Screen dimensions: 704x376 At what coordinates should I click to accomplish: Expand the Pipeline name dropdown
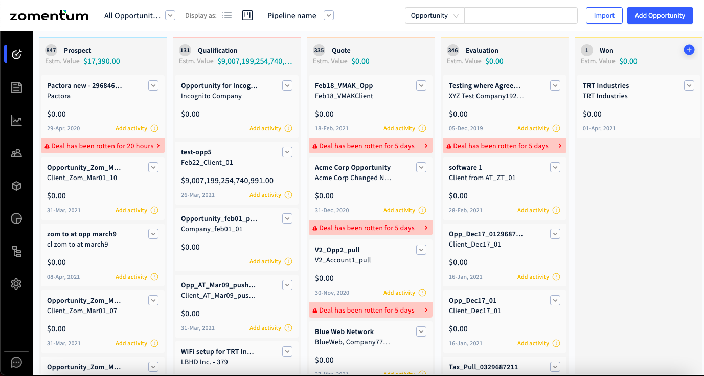click(x=329, y=15)
